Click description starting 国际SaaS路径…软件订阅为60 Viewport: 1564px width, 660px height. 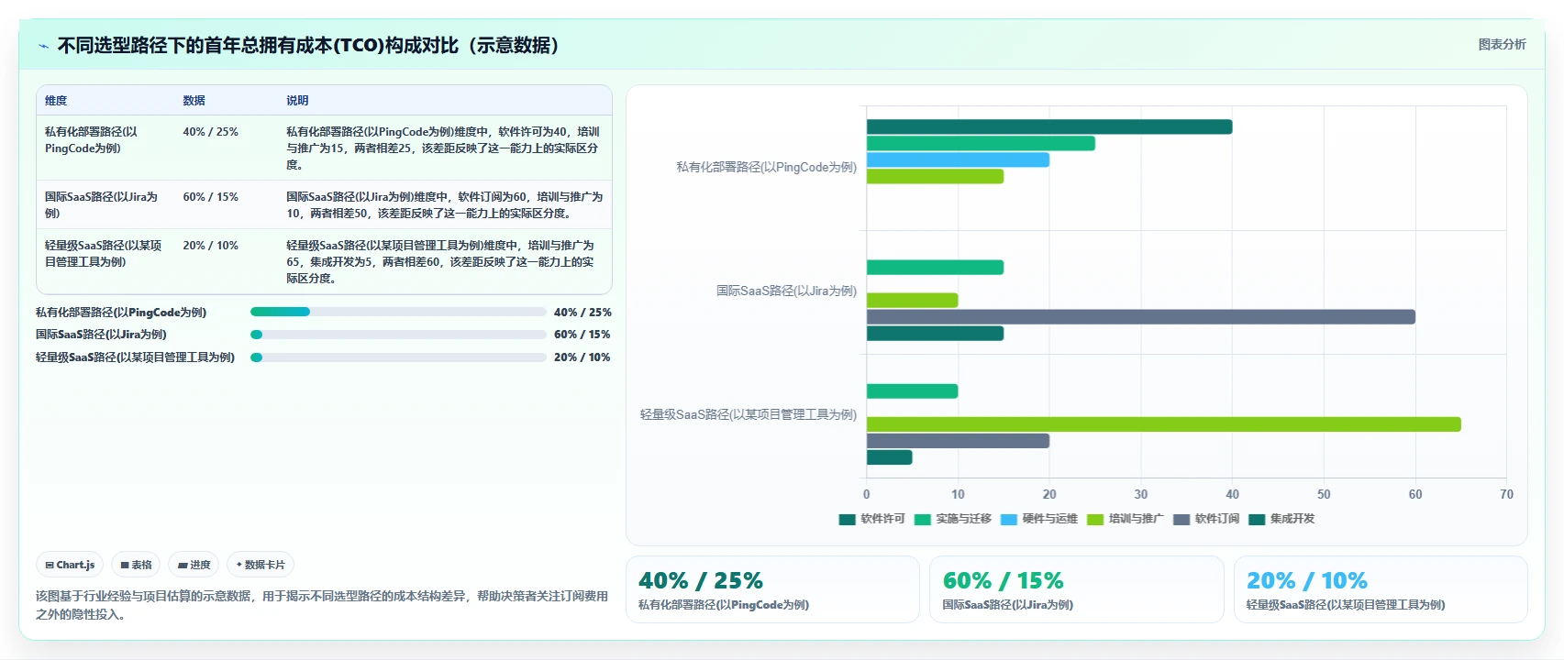tap(444, 204)
